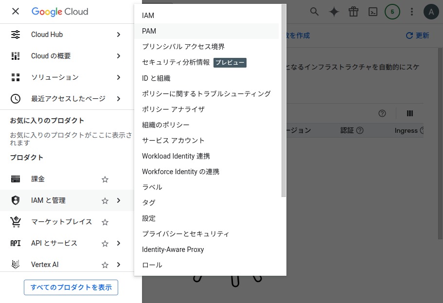Click the 更新 refresh button

(417, 36)
